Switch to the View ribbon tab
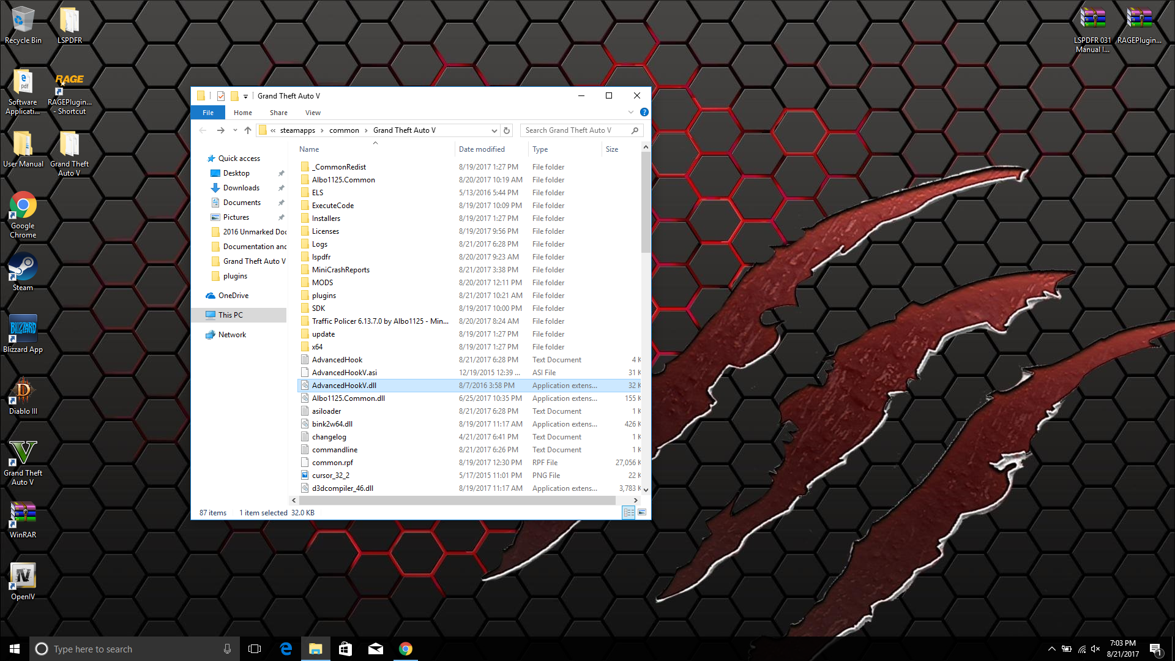 [x=313, y=113]
